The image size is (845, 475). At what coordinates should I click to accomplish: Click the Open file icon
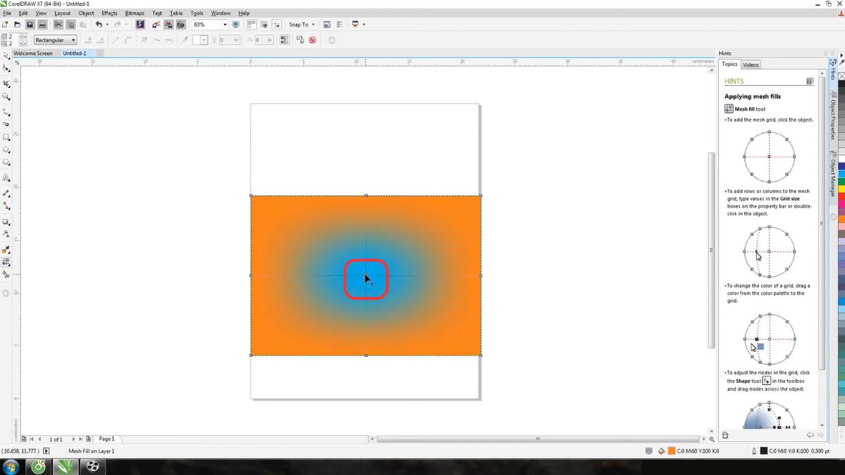(17, 25)
